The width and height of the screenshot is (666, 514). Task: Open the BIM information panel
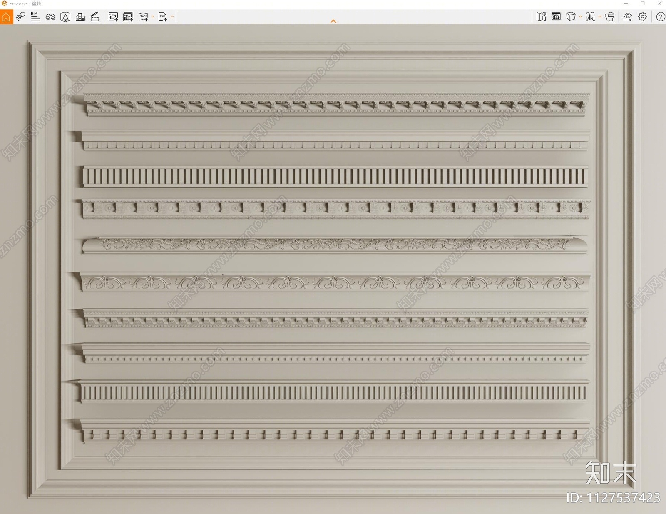tap(35, 17)
